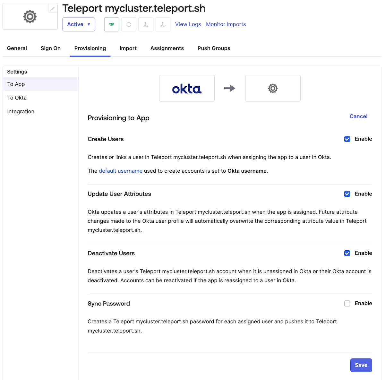Open the Push Groups tab
Screen dimensions: 385x380
coord(214,48)
